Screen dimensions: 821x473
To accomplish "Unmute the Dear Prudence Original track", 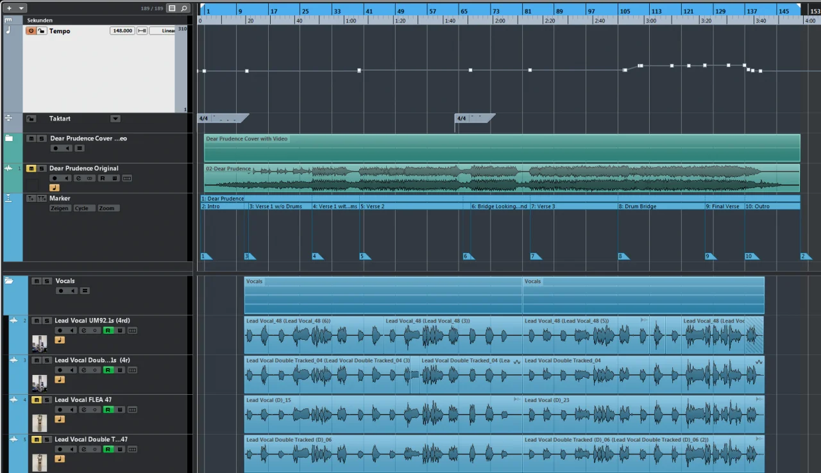I will pyautogui.click(x=31, y=169).
